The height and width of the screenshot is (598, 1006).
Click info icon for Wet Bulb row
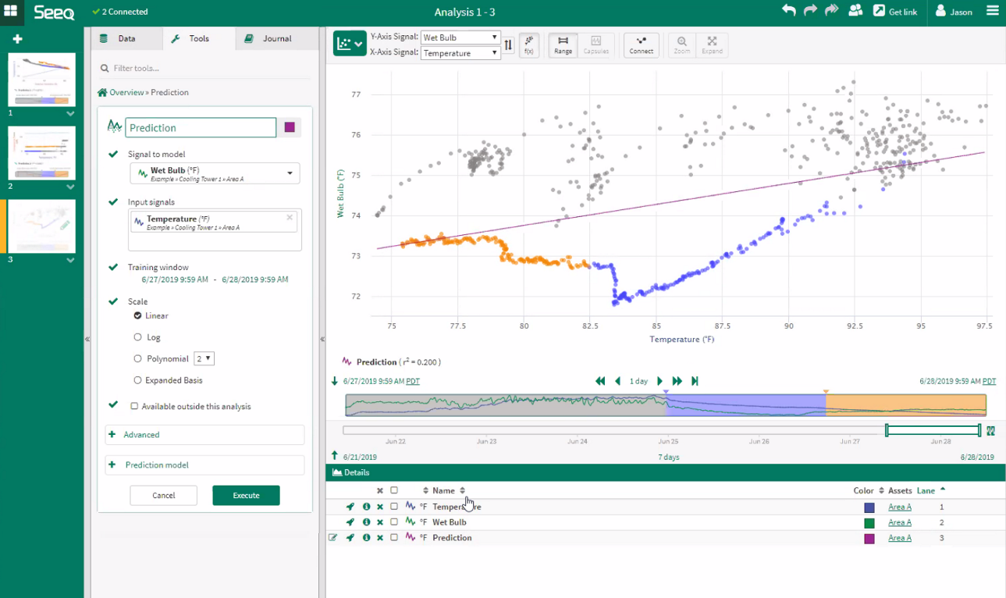point(366,522)
